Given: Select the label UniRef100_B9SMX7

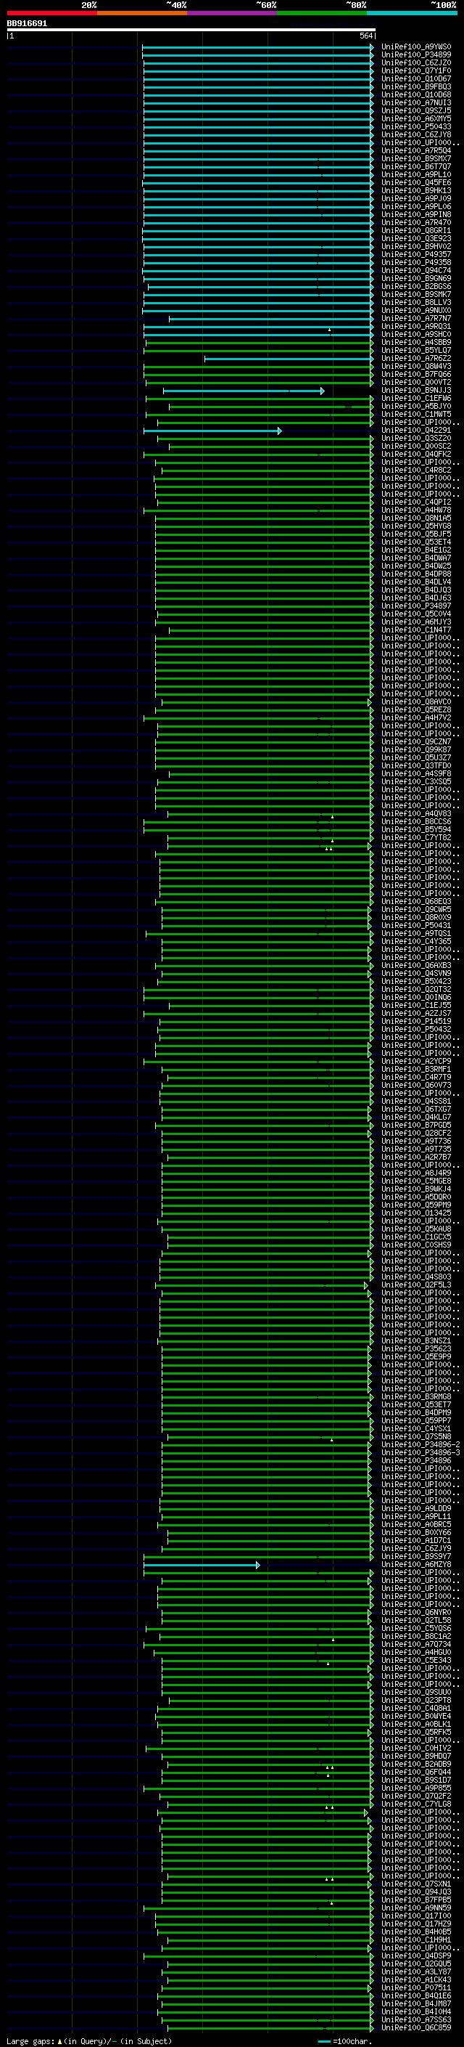Looking at the screenshot, I should (x=415, y=158).
